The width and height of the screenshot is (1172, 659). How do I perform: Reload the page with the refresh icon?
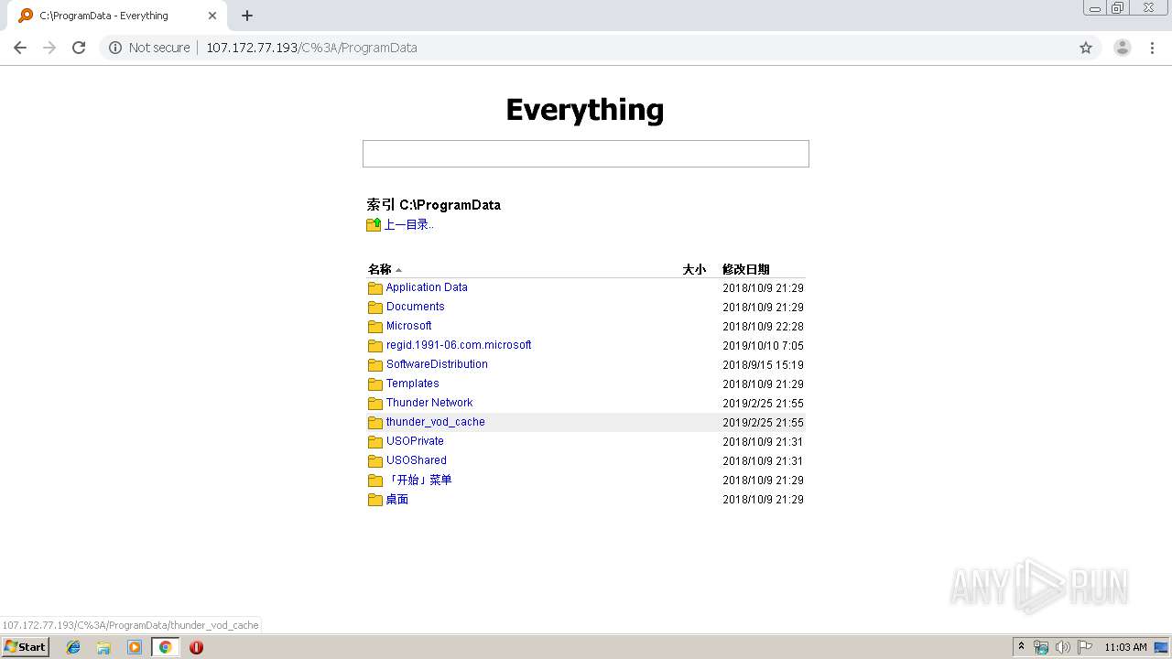pyautogui.click(x=79, y=48)
